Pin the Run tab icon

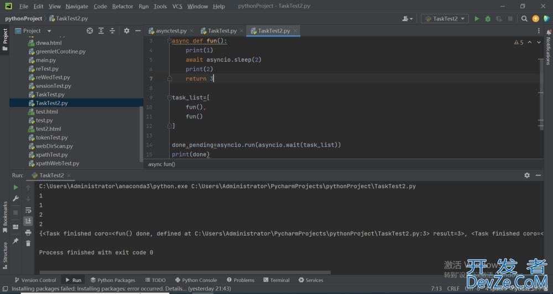coord(15,241)
